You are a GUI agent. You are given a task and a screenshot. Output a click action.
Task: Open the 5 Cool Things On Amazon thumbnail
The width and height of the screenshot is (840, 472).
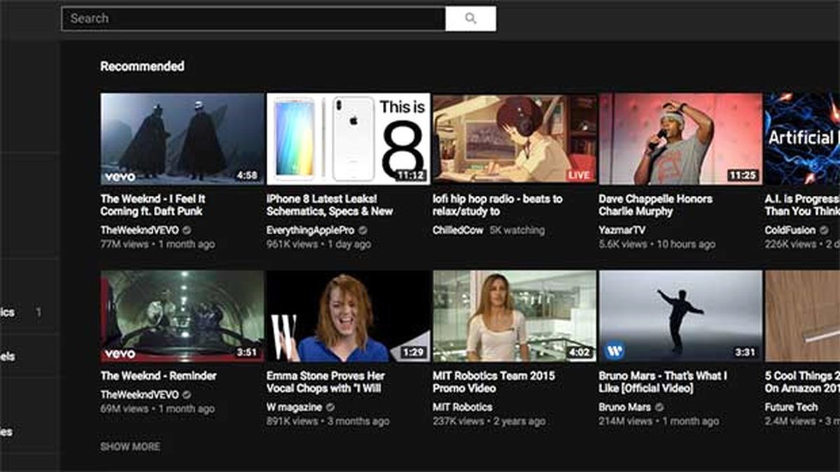(802, 316)
